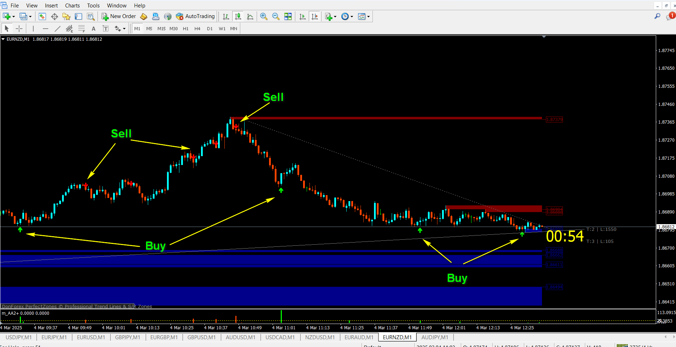
Task: Zoom in on the chart
Action: click(x=264, y=16)
